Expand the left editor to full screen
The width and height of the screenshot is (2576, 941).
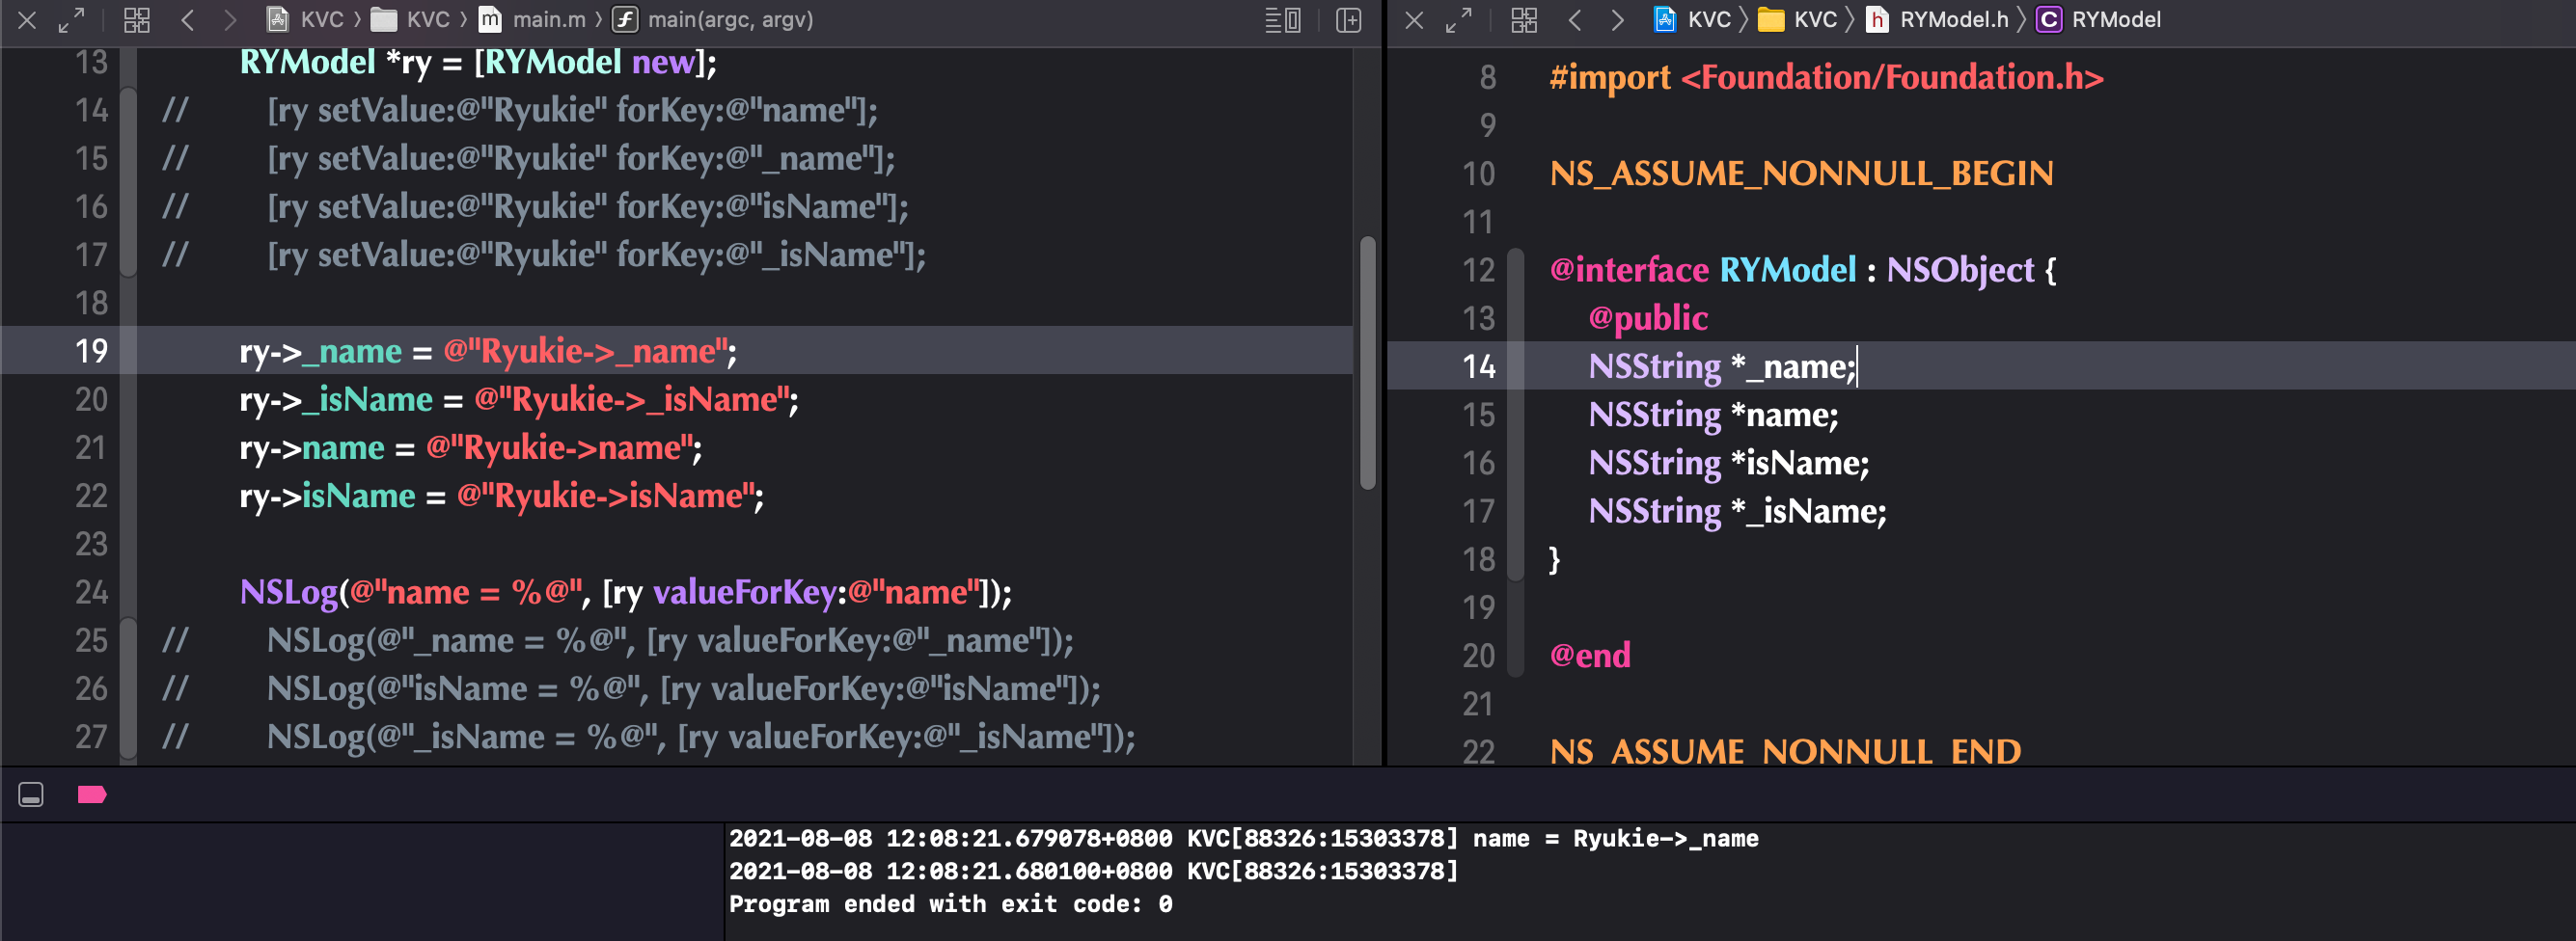click(71, 20)
